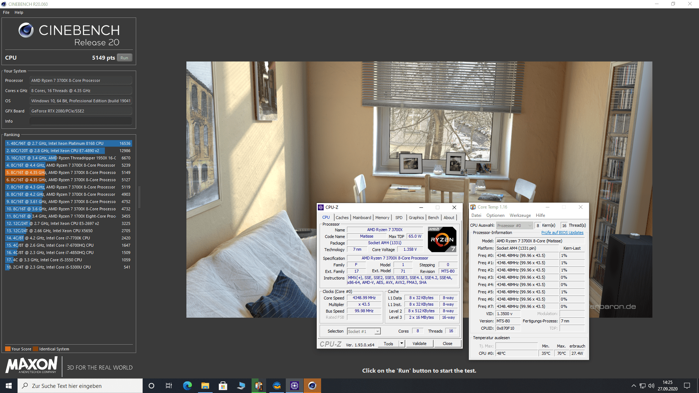Viewport: 699px width, 393px height.
Task: Open the volume icon in system tray
Action: [651, 386]
